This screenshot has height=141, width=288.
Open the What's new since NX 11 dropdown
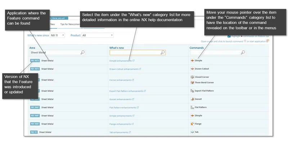coord(57,35)
